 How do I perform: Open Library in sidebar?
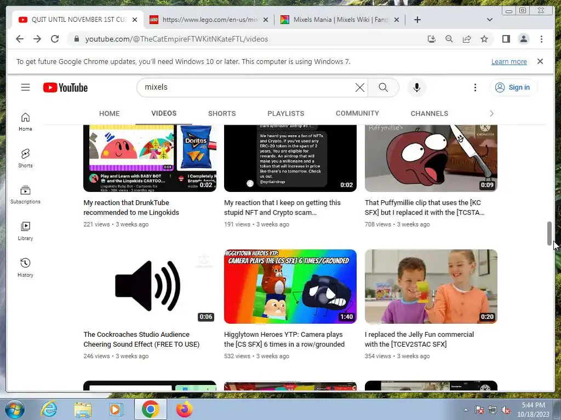pos(25,231)
